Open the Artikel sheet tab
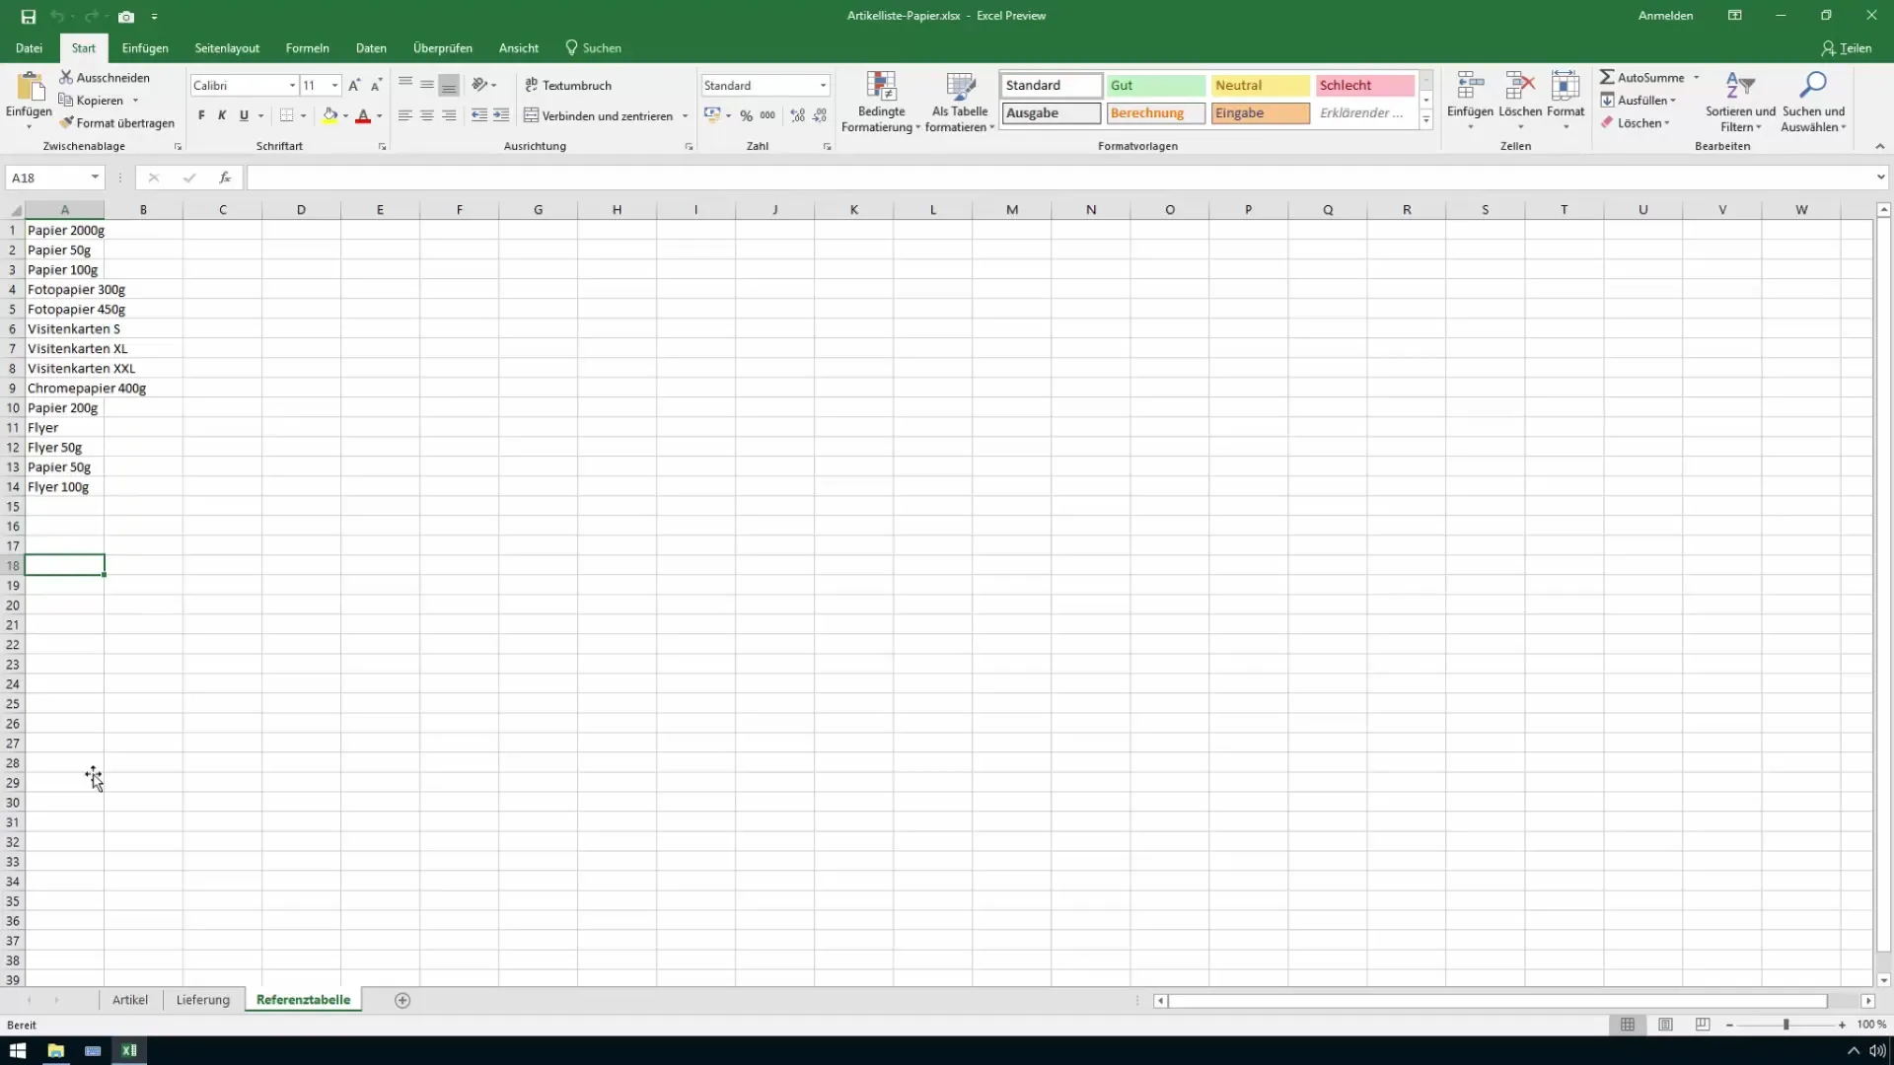This screenshot has height=1065, width=1894. tap(130, 1000)
